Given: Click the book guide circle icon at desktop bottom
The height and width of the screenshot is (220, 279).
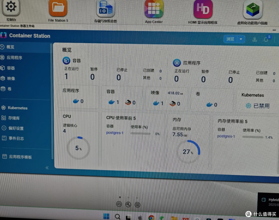Looking at the screenshot, I should pos(137,205).
